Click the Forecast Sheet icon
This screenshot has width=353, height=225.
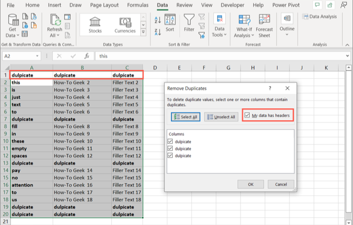[266, 24]
